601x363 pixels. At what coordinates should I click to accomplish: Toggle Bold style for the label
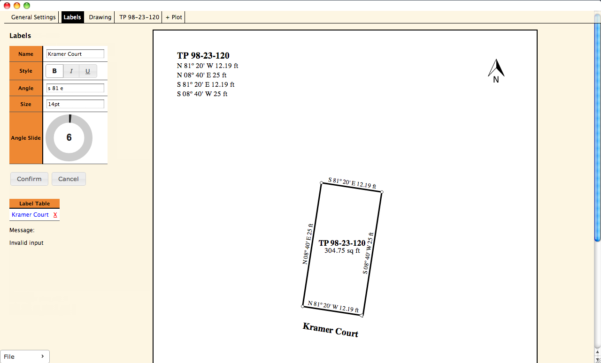54,71
